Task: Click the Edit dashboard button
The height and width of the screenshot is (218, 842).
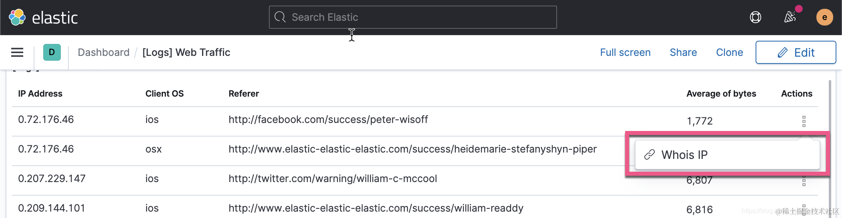Action: pyautogui.click(x=795, y=52)
